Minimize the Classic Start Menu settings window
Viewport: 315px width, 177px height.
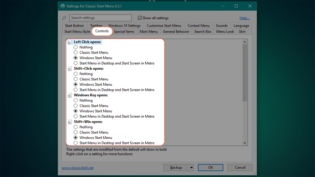(223, 6)
